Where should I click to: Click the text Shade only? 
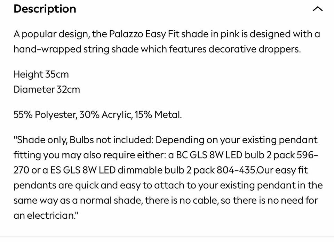click(42, 140)
